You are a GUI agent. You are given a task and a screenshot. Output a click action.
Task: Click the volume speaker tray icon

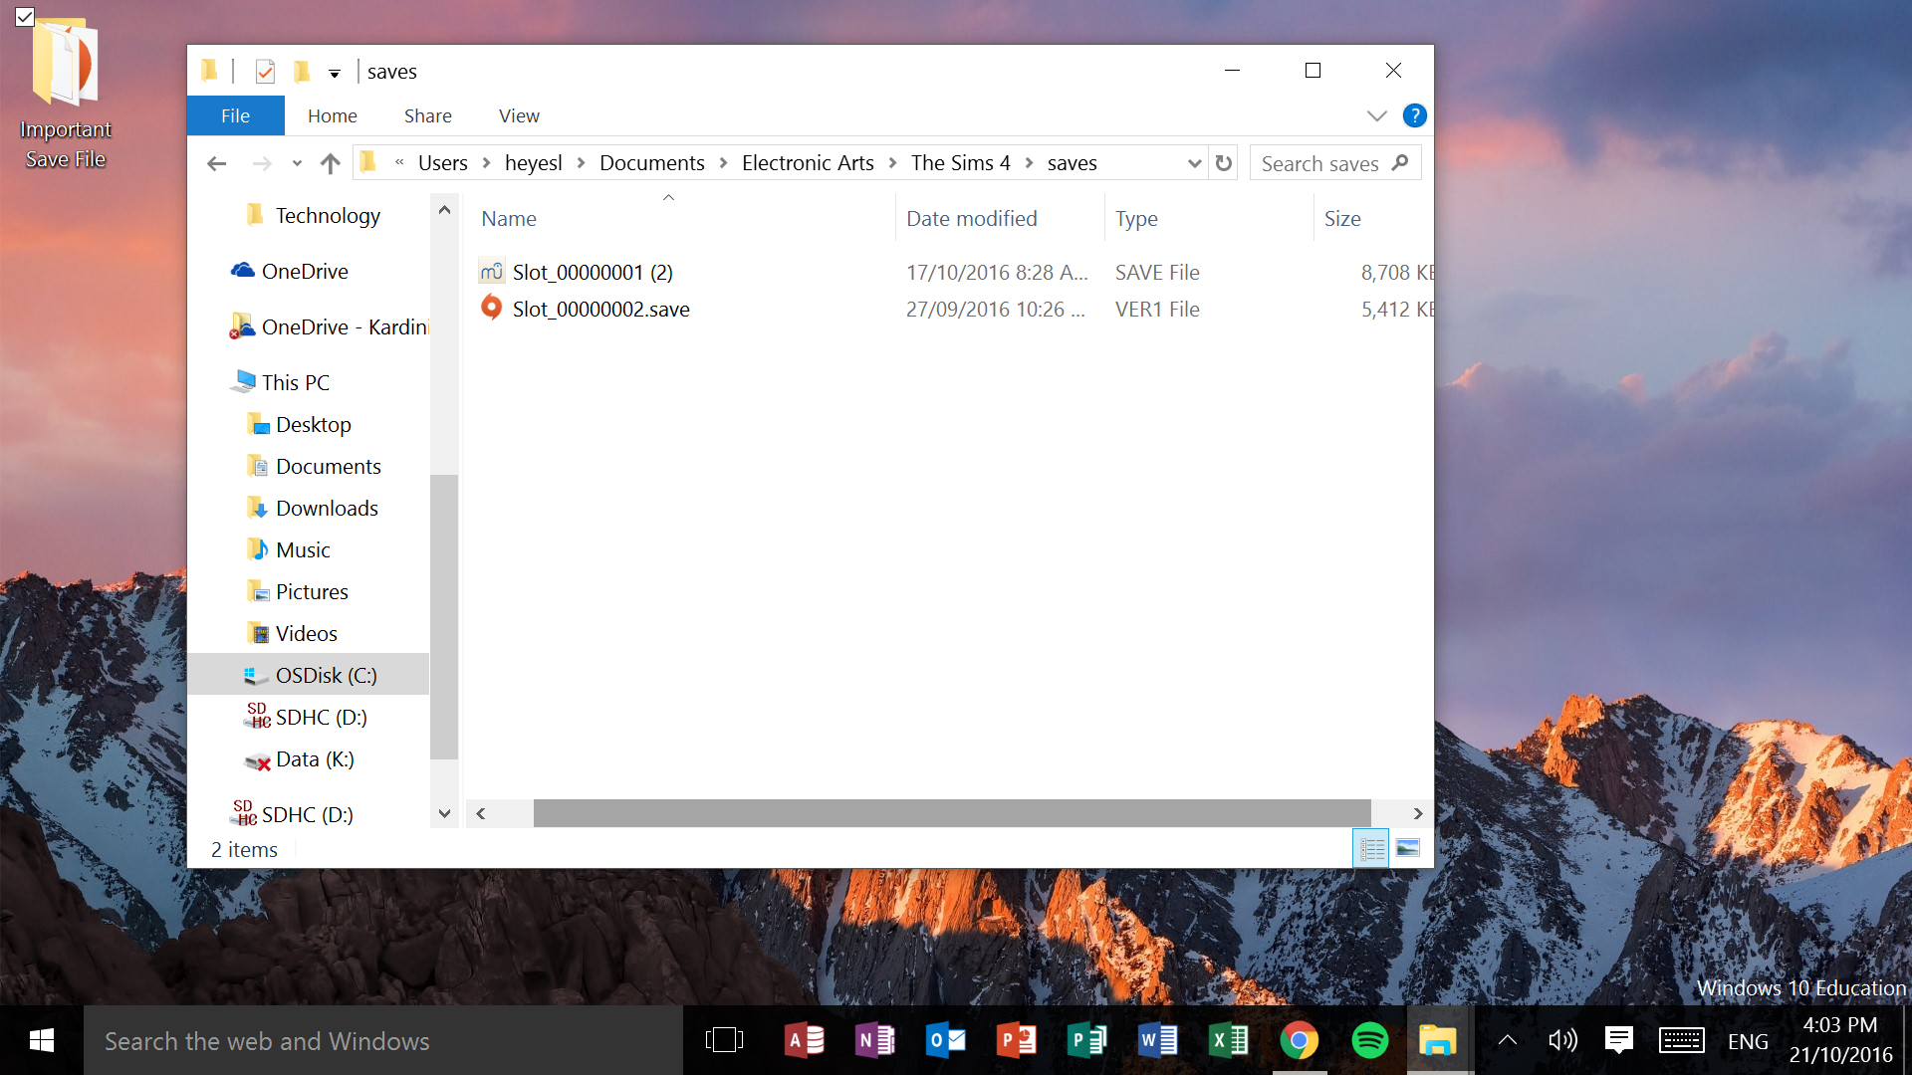(x=1562, y=1040)
